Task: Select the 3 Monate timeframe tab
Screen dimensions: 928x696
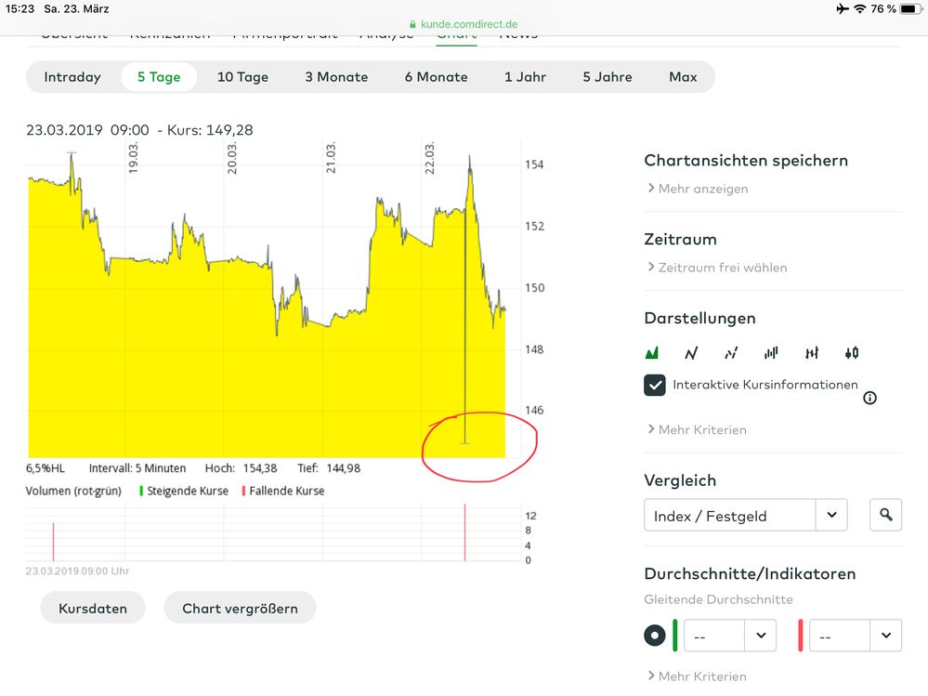Action: pyautogui.click(x=336, y=77)
